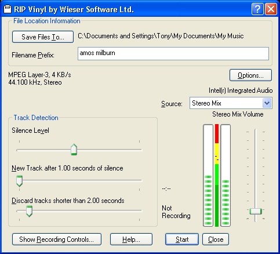The image size is (280, 254).
Task: Close the RIP Vinyl window with red X
Action: 271,9
